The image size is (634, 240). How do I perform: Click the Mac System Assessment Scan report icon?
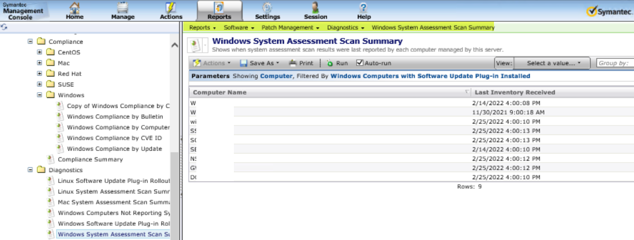click(x=51, y=202)
